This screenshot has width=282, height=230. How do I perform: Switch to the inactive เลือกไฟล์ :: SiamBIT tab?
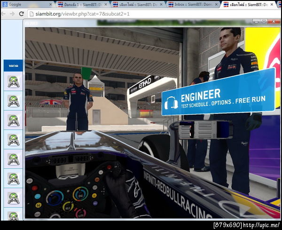[138, 4]
